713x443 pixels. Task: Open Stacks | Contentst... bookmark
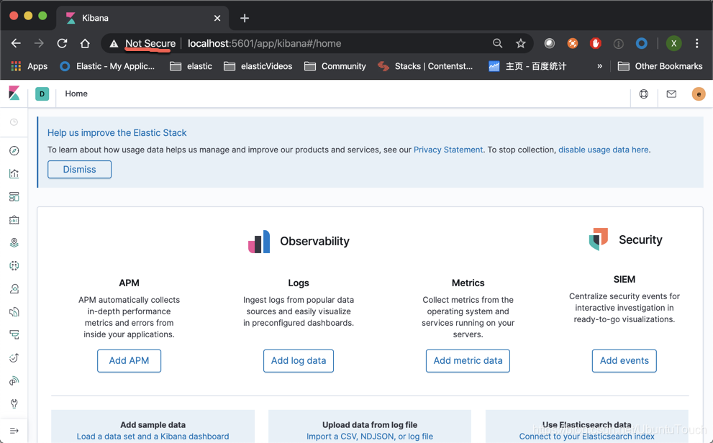point(425,66)
